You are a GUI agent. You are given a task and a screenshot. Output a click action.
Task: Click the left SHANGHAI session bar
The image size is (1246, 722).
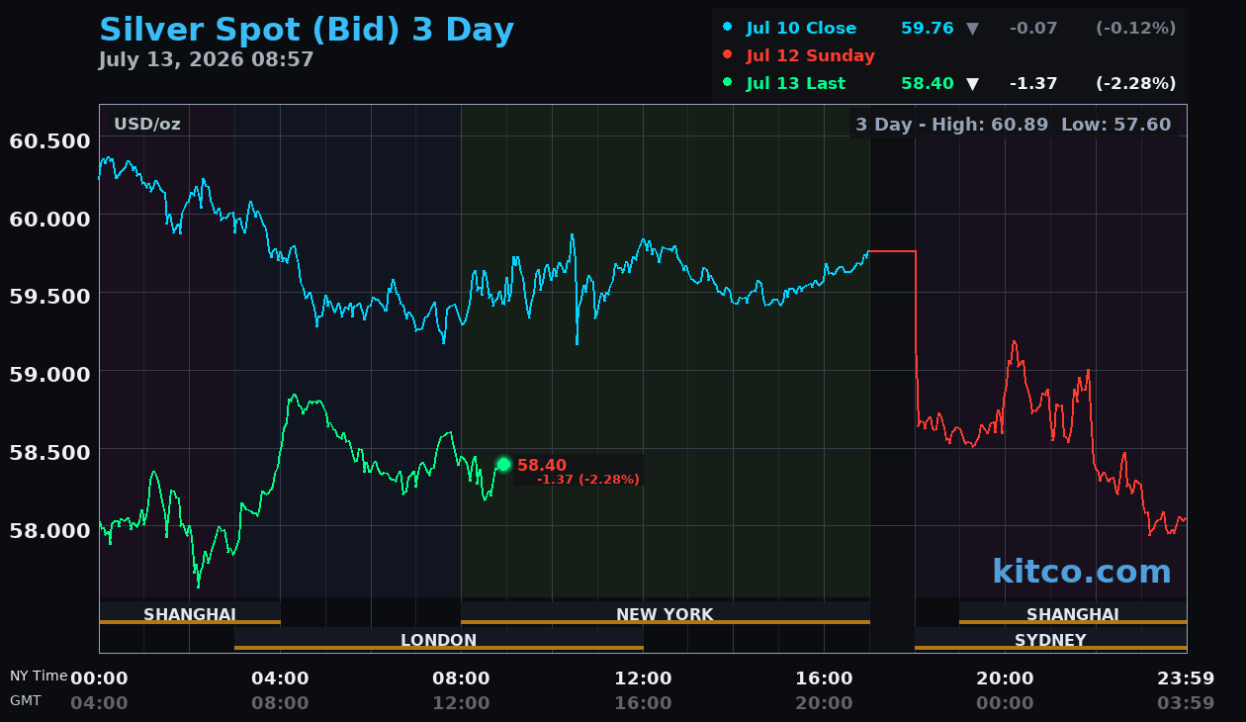point(190,613)
